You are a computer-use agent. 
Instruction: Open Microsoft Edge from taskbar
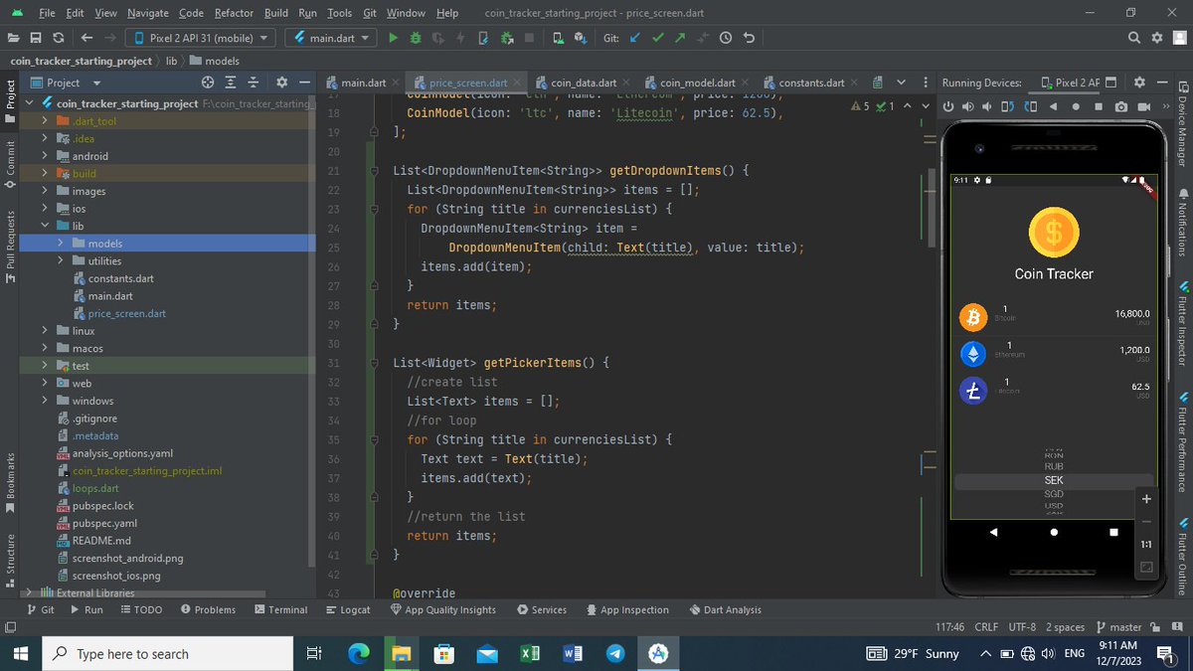359,653
